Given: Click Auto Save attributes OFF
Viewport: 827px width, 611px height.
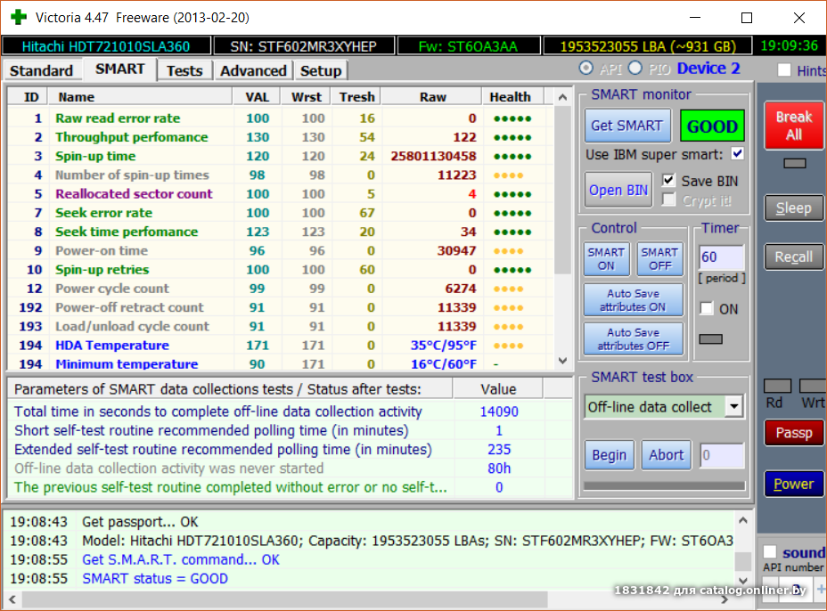Looking at the screenshot, I should point(633,339).
